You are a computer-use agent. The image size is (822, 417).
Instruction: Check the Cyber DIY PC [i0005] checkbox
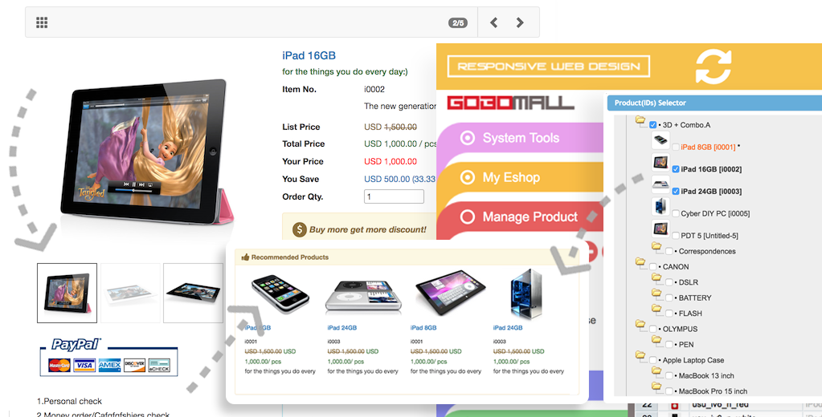[x=676, y=213]
